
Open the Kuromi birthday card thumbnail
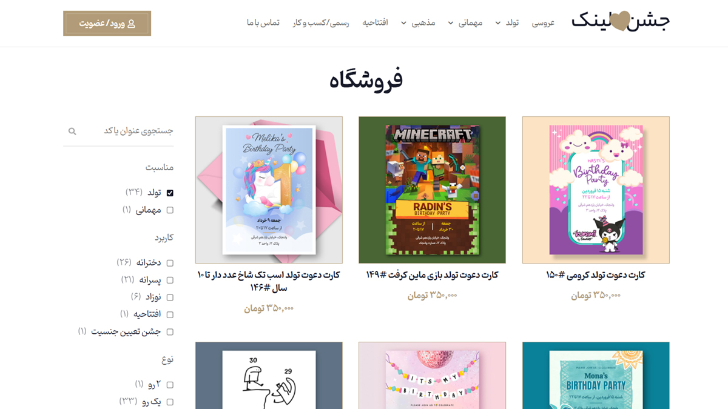click(596, 190)
